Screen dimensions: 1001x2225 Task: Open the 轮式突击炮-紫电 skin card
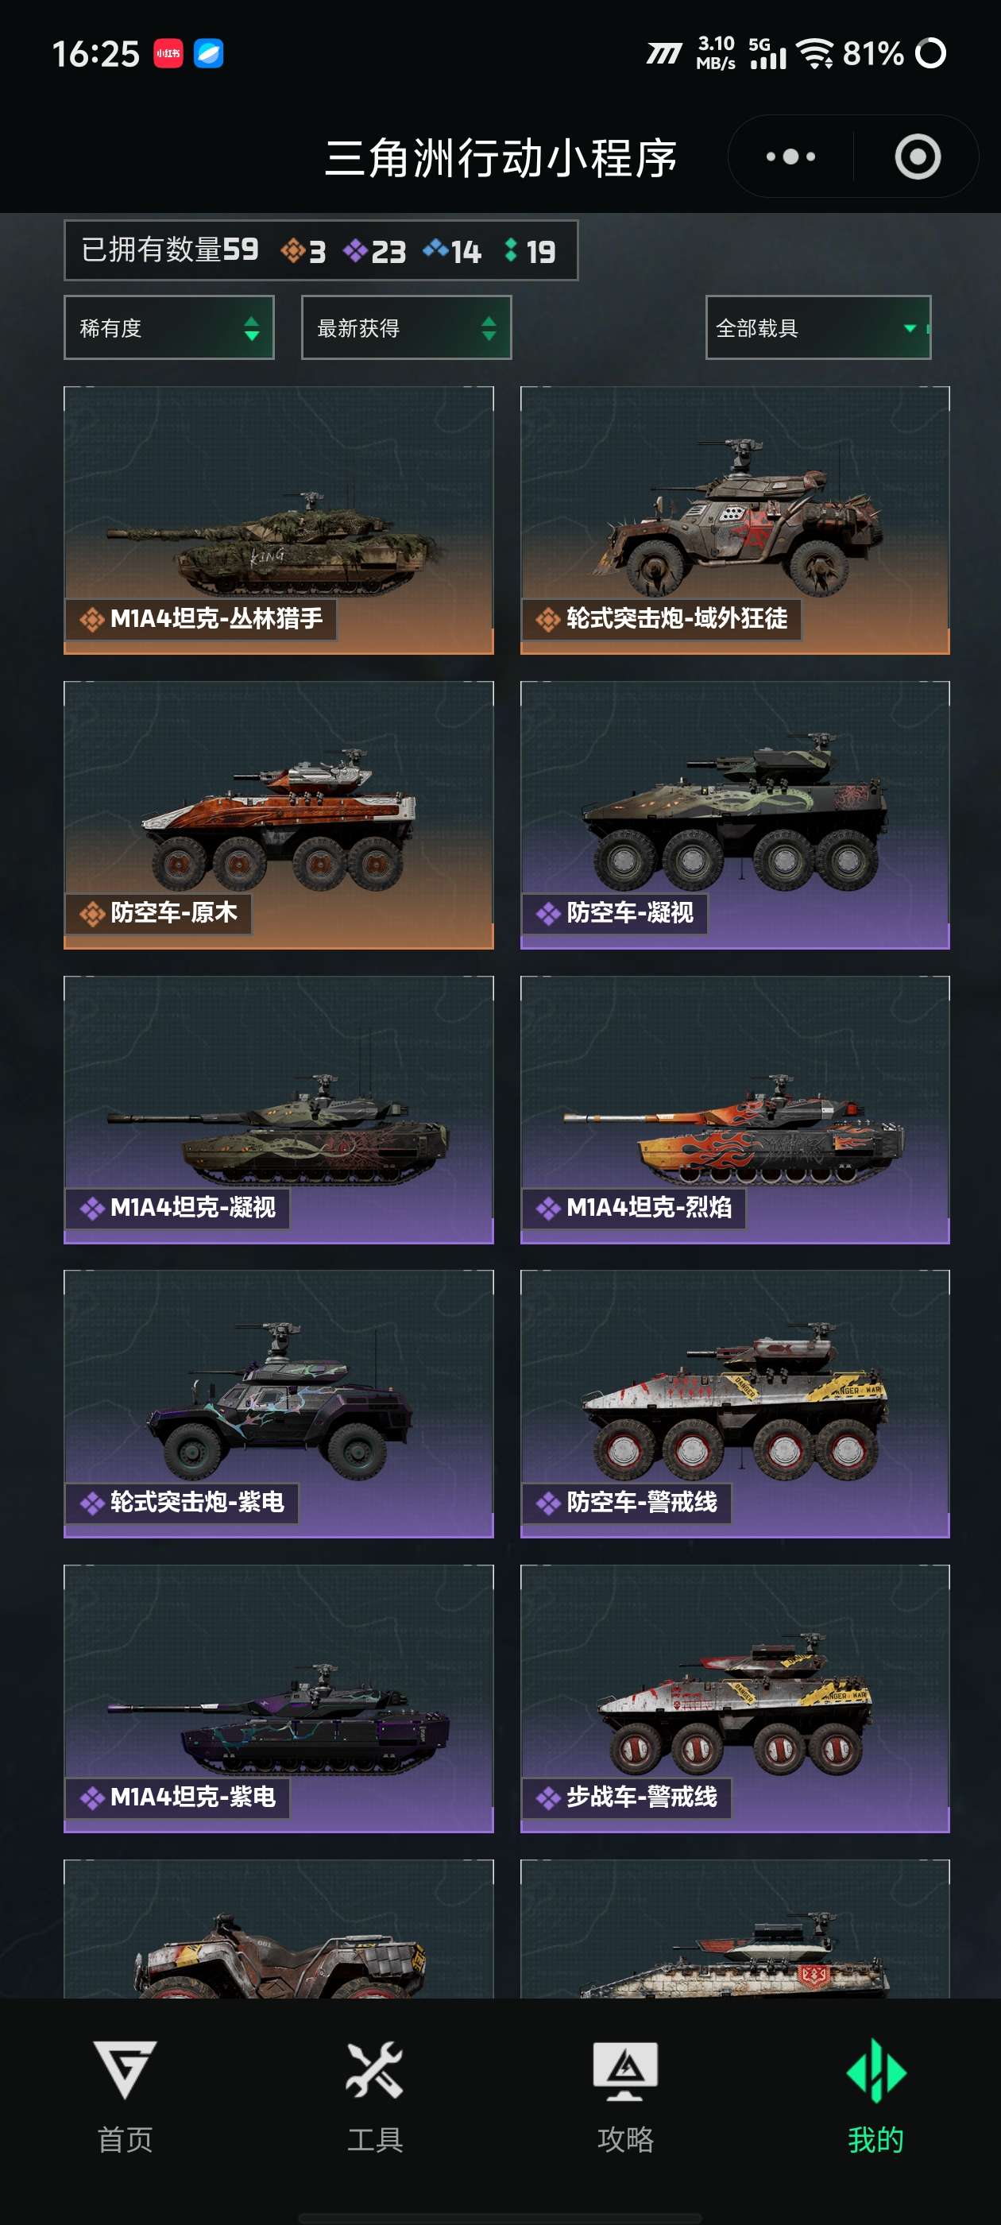279,1403
